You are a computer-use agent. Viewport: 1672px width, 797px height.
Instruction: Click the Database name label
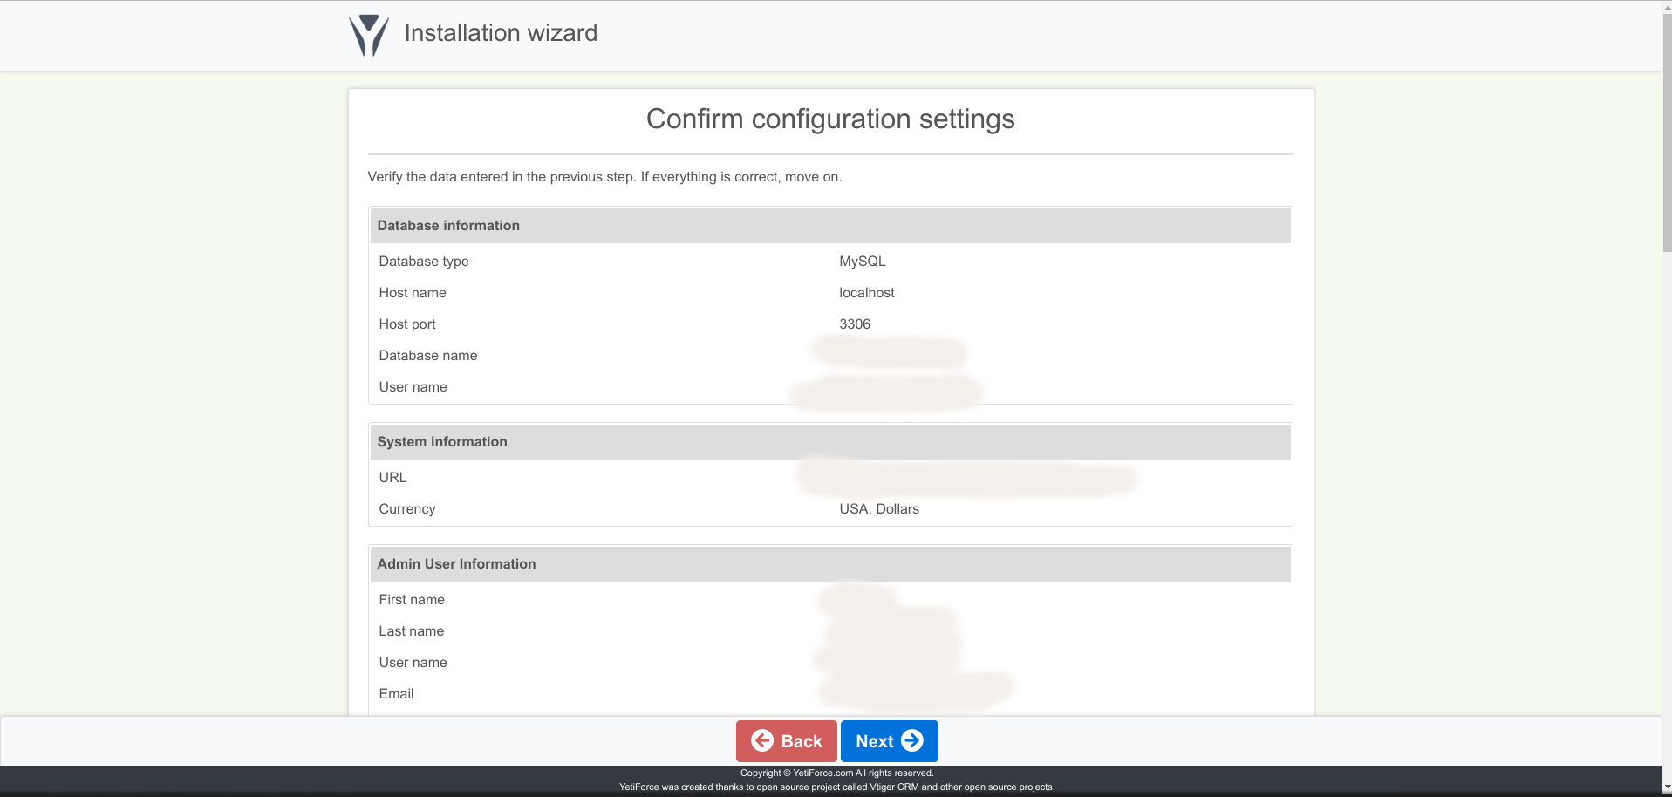[428, 356]
